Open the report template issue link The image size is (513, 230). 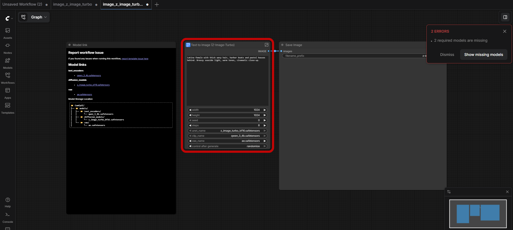(135, 59)
